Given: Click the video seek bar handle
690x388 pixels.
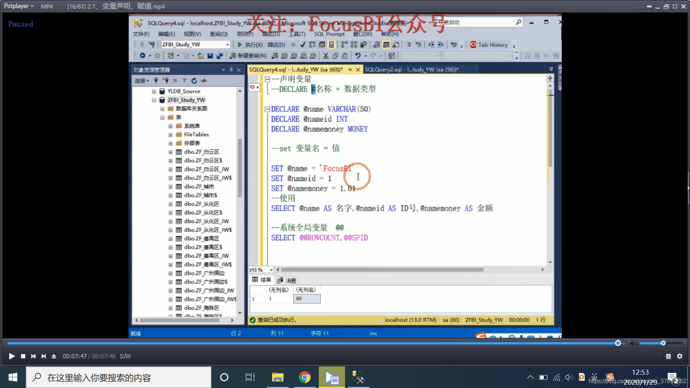Looking at the screenshot, I should pos(618,343).
